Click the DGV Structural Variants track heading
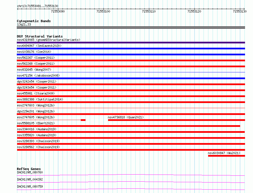The image size is (253, 193). pyautogui.click(x=40, y=36)
